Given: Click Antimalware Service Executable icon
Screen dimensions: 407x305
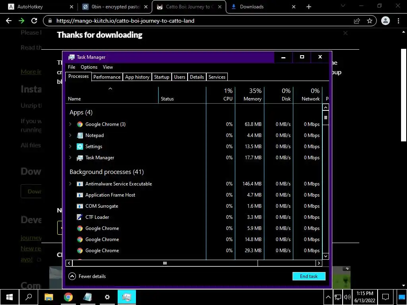Looking at the screenshot, I should (x=79, y=184).
